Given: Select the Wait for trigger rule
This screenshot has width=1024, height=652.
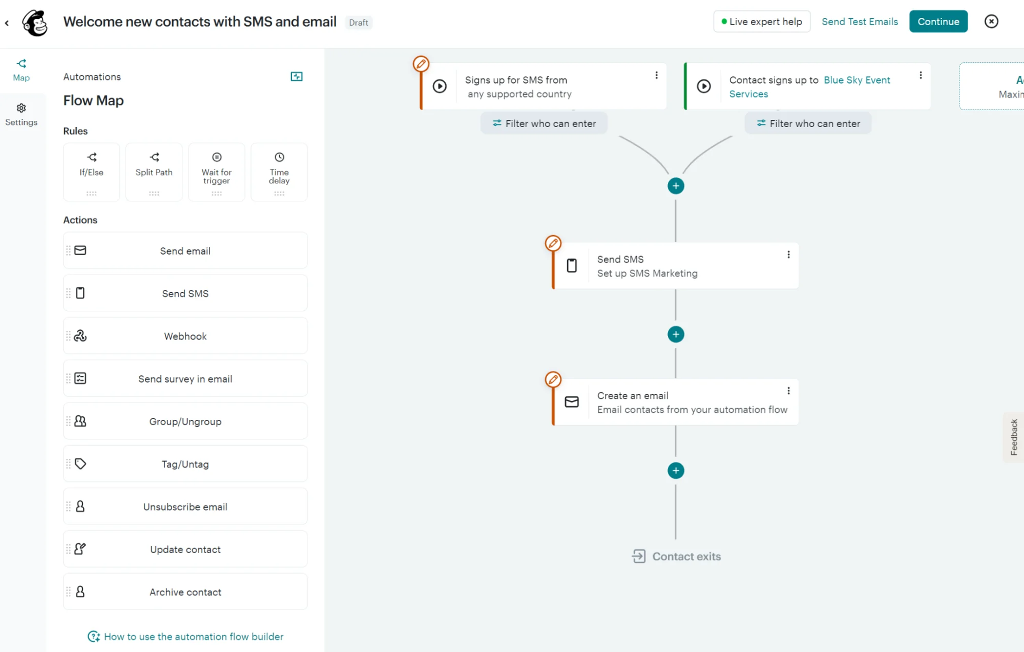Looking at the screenshot, I should point(217,172).
